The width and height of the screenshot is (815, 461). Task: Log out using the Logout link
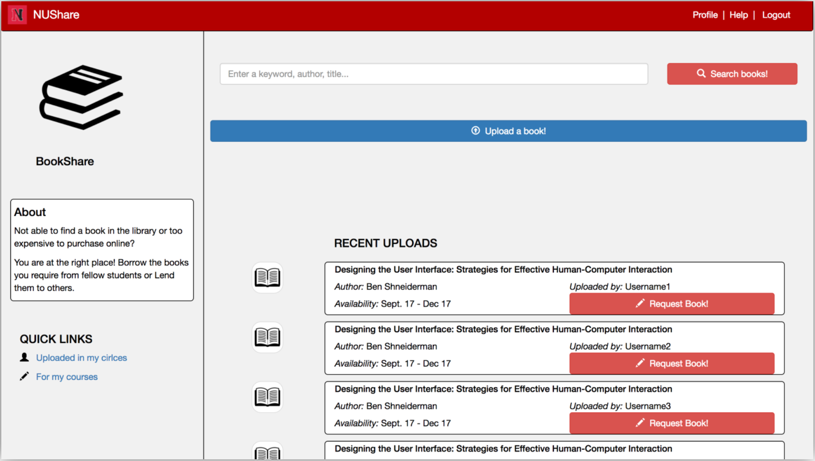click(x=776, y=15)
